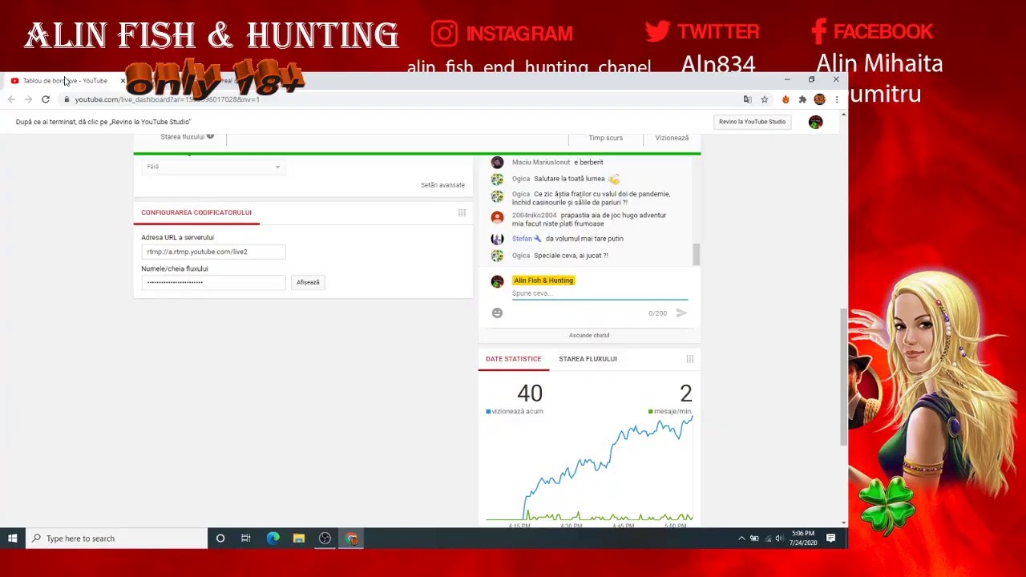Click the Stefan username in chat
Image resolution: width=1026 pixels, height=577 pixels.
click(x=522, y=239)
